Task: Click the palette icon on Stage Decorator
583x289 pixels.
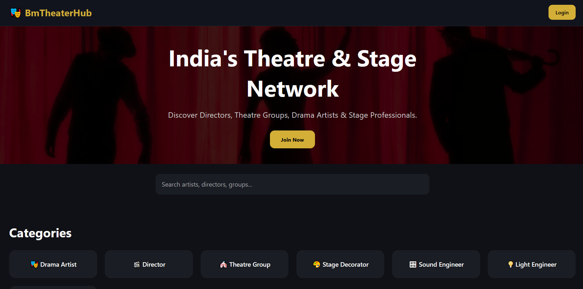Action: click(x=317, y=264)
